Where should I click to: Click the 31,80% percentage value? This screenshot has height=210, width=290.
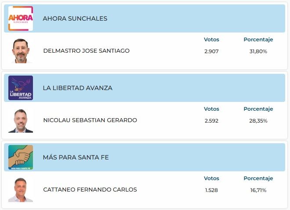click(x=258, y=51)
